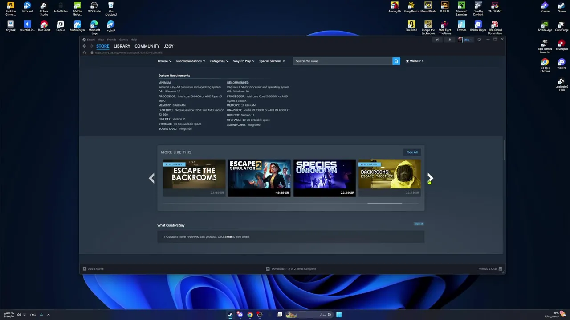Expand the Special Sections dropdown
The height and width of the screenshot is (320, 570).
[272, 61]
